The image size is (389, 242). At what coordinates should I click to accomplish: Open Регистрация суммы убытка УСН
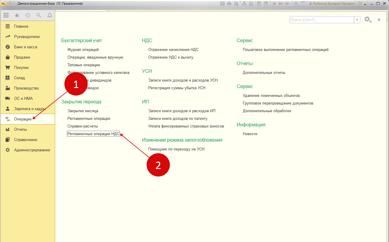177,88
